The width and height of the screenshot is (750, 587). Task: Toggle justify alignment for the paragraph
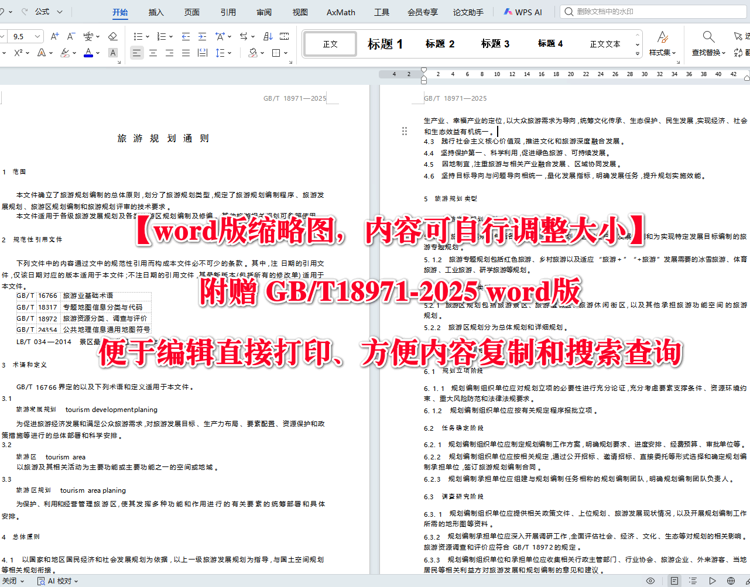186,53
